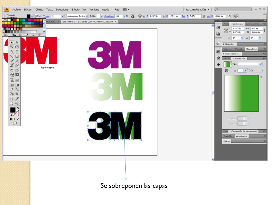Screen dimensions: 273x205
Task: Open the Symbols club icon in dock
Action: coord(218,65)
